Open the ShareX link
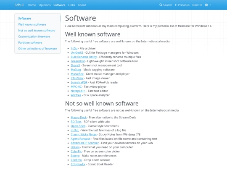The height and width of the screenshot is (170, 227). pyautogui.click(x=75, y=65)
